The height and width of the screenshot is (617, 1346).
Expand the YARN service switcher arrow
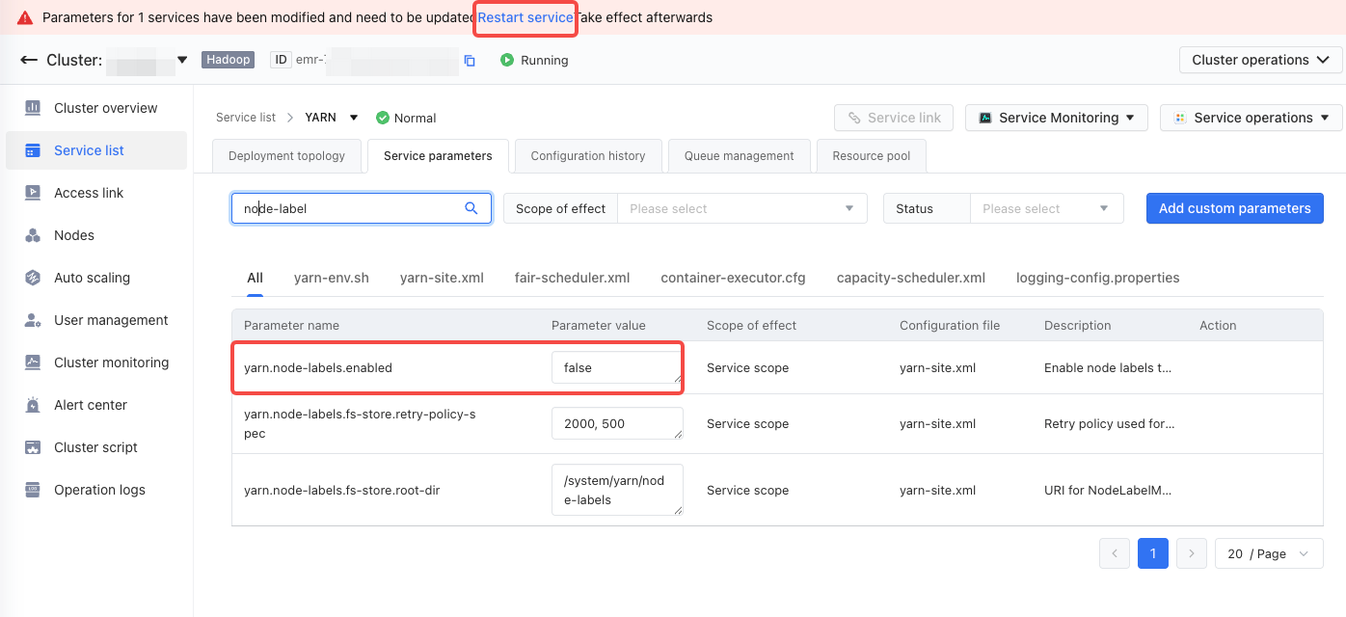[354, 118]
